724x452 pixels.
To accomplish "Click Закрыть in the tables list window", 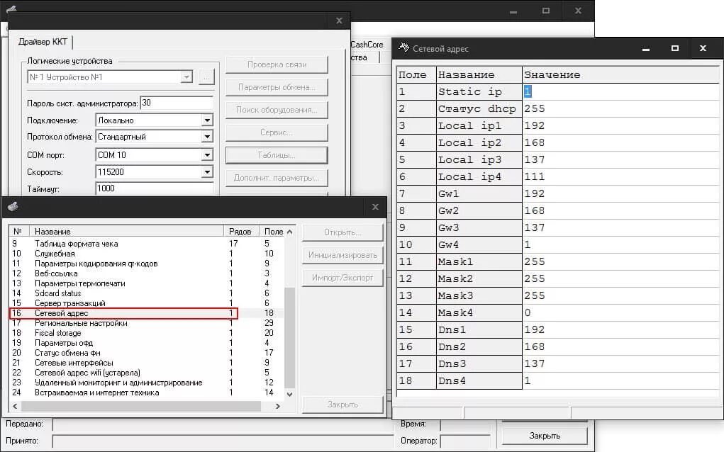I will click(x=342, y=405).
